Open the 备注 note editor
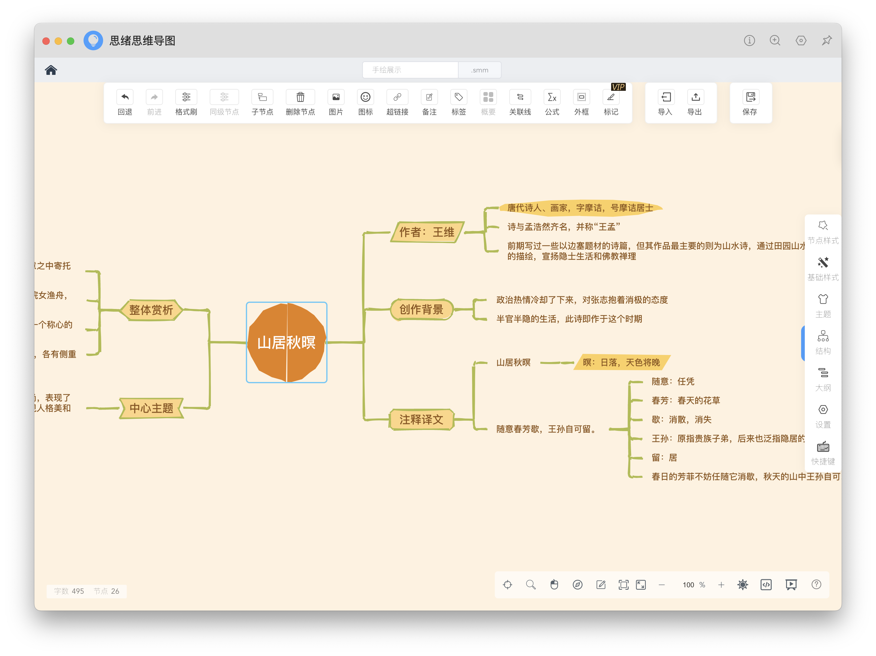Screen dimensions: 876x656 click(429, 103)
